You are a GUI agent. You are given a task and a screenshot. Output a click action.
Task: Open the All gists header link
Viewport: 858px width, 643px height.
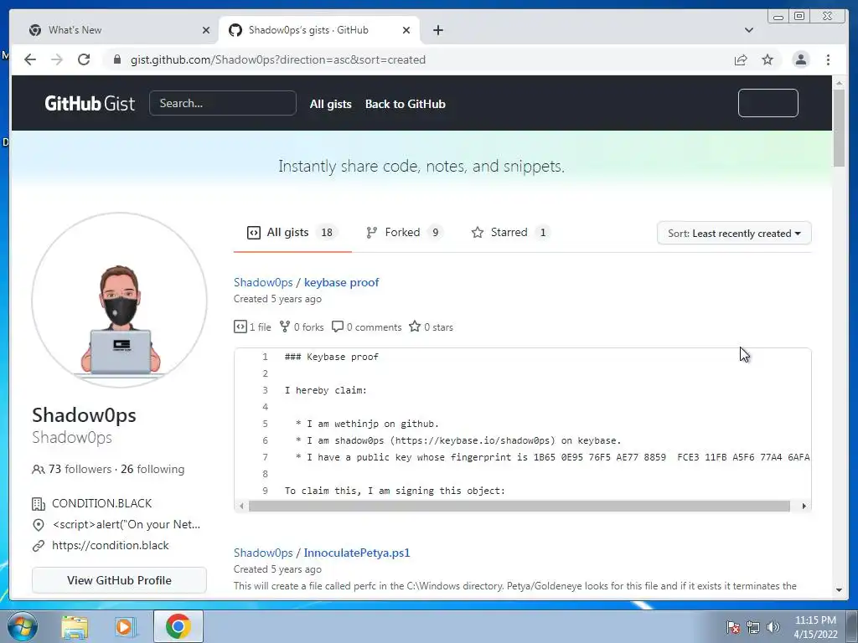click(330, 104)
